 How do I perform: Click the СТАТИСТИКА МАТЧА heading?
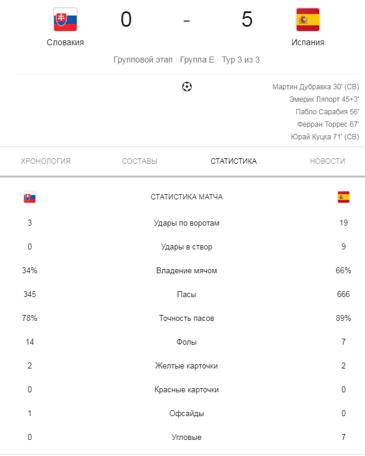(187, 197)
